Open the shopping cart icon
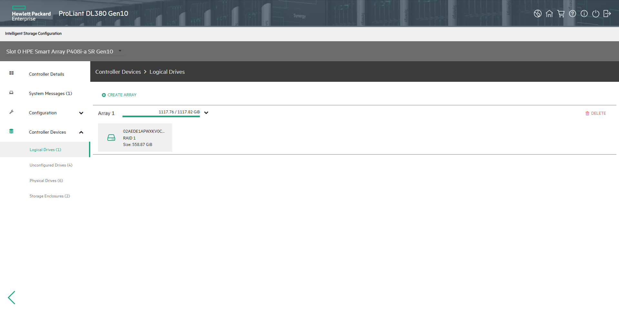This screenshot has height=314, width=619. click(x=561, y=14)
